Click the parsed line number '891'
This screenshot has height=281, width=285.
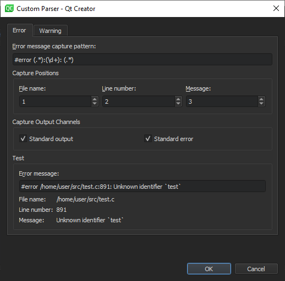pyautogui.click(x=62, y=210)
